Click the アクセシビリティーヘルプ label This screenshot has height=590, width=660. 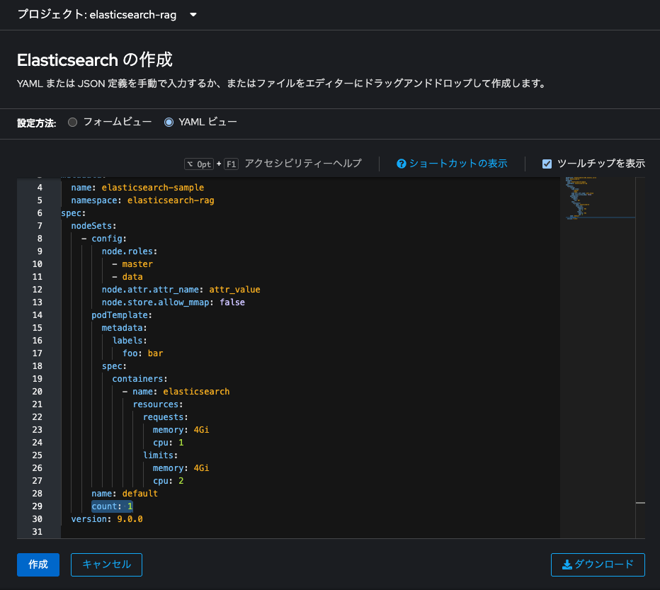[x=303, y=164]
